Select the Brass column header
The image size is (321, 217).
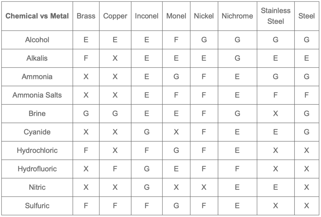[x=86, y=16]
